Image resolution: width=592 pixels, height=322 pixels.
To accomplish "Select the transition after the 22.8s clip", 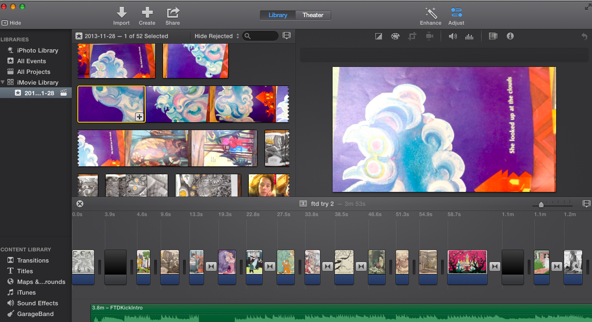I will 270,266.
